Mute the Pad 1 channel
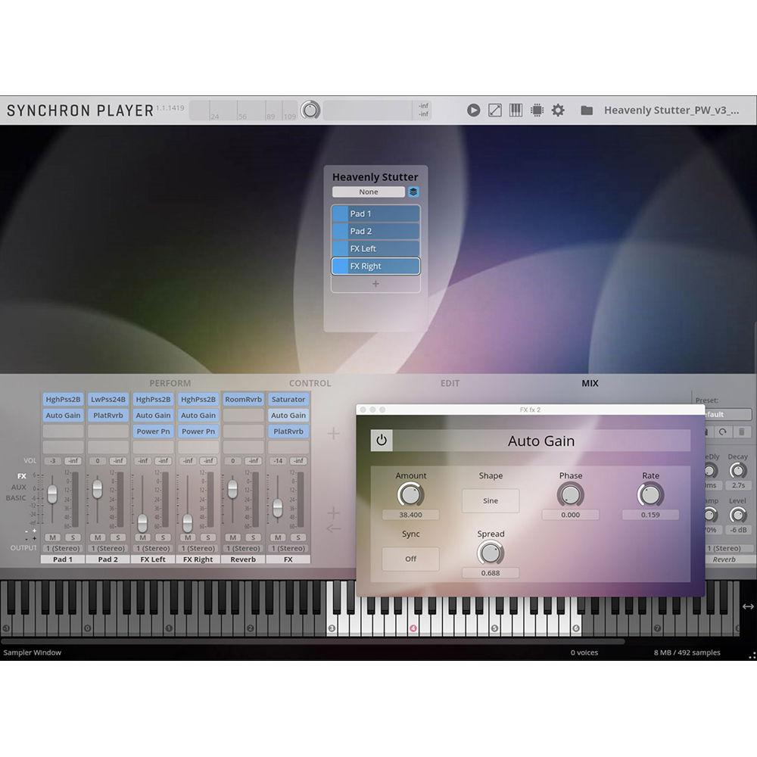 click(x=51, y=536)
